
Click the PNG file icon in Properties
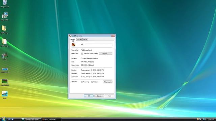click(x=74, y=45)
